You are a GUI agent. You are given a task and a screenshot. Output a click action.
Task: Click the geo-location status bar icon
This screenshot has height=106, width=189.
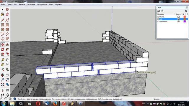click(2, 99)
